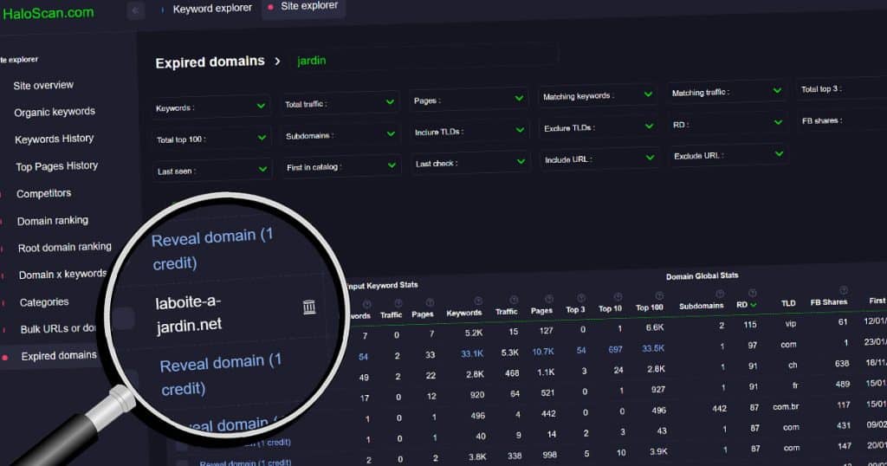The height and width of the screenshot is (466, 887).
Task: Click the blue 697 Top 10 value
Action: pos(616,350)
